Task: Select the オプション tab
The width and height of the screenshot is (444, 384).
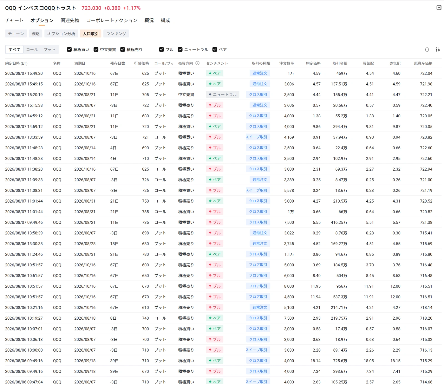Action: click(x=42, y=20)
